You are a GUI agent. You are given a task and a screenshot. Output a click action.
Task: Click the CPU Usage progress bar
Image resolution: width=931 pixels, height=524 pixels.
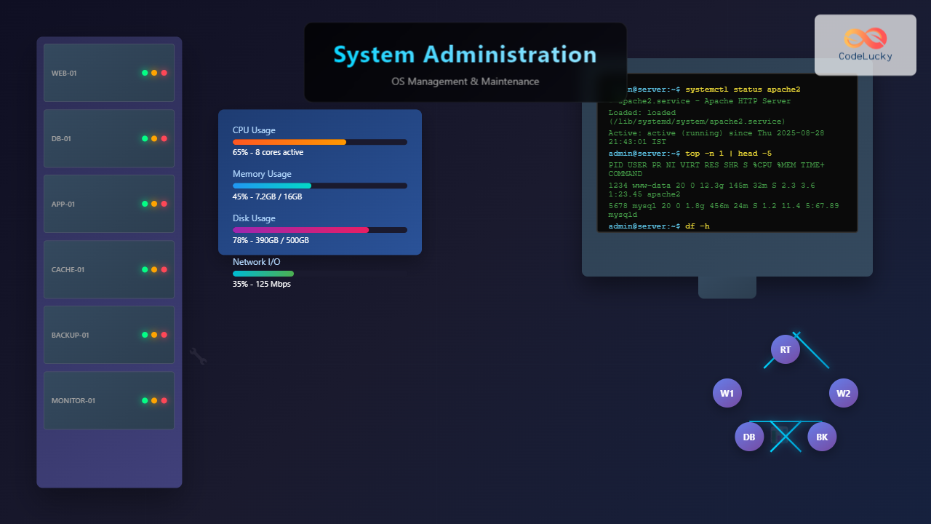(x=319, y=142)
